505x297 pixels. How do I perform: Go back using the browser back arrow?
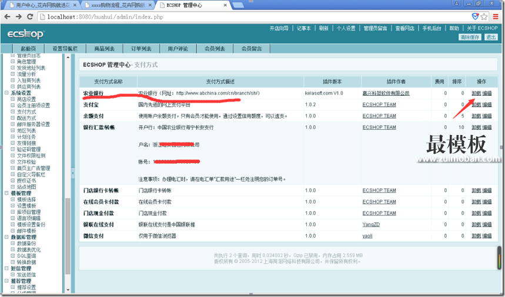point(7,16)
